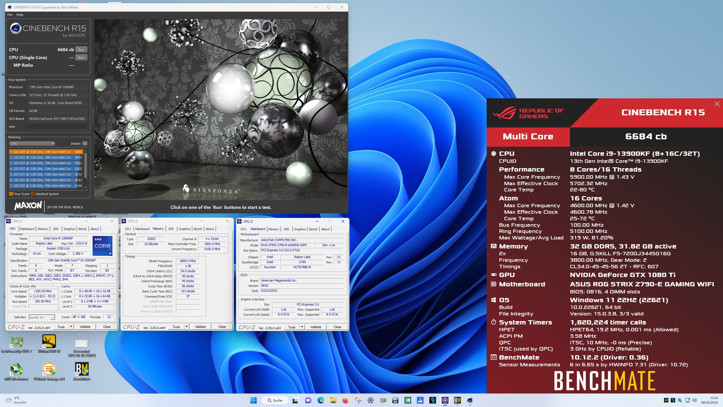
Task: Switch to the BenchMate taskbar icon
Action: pyautogui.click(x=458, y=400)
